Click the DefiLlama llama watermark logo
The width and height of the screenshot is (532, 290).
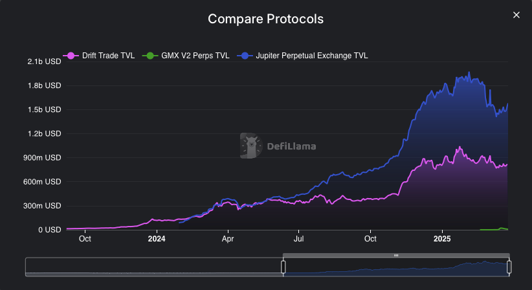251,146
